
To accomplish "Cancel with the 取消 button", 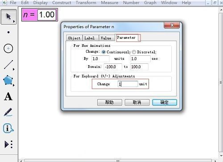I will click(137, 102).
